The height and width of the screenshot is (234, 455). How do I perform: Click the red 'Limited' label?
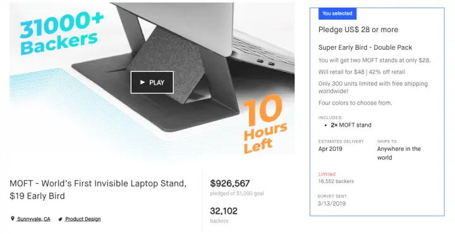click(327, 174)
